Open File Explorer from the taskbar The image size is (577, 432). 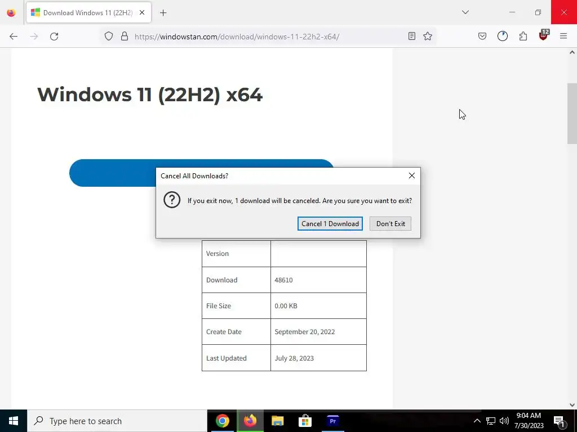[277, 421]
